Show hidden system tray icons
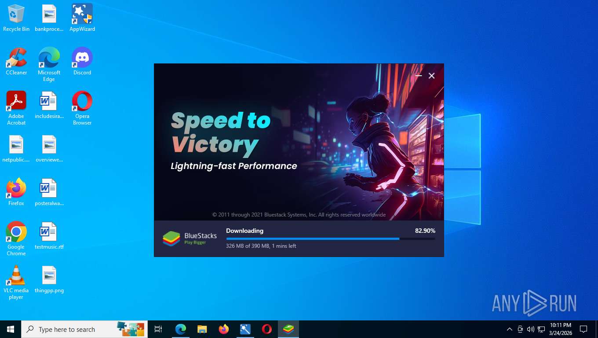 pos(510,329)
